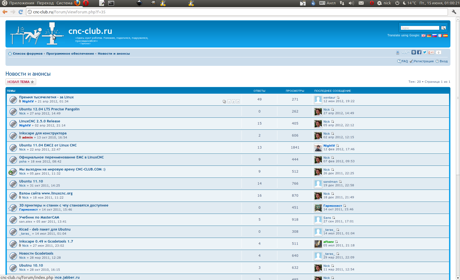Open Гармонист profile in last post column
The width and height of the screenshot is (460, 280).
[333, 206]
